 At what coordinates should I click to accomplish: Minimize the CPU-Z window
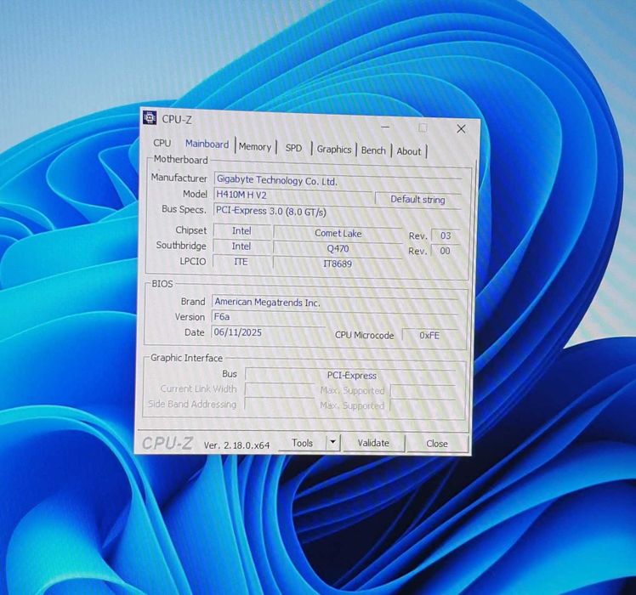[385, 127]
